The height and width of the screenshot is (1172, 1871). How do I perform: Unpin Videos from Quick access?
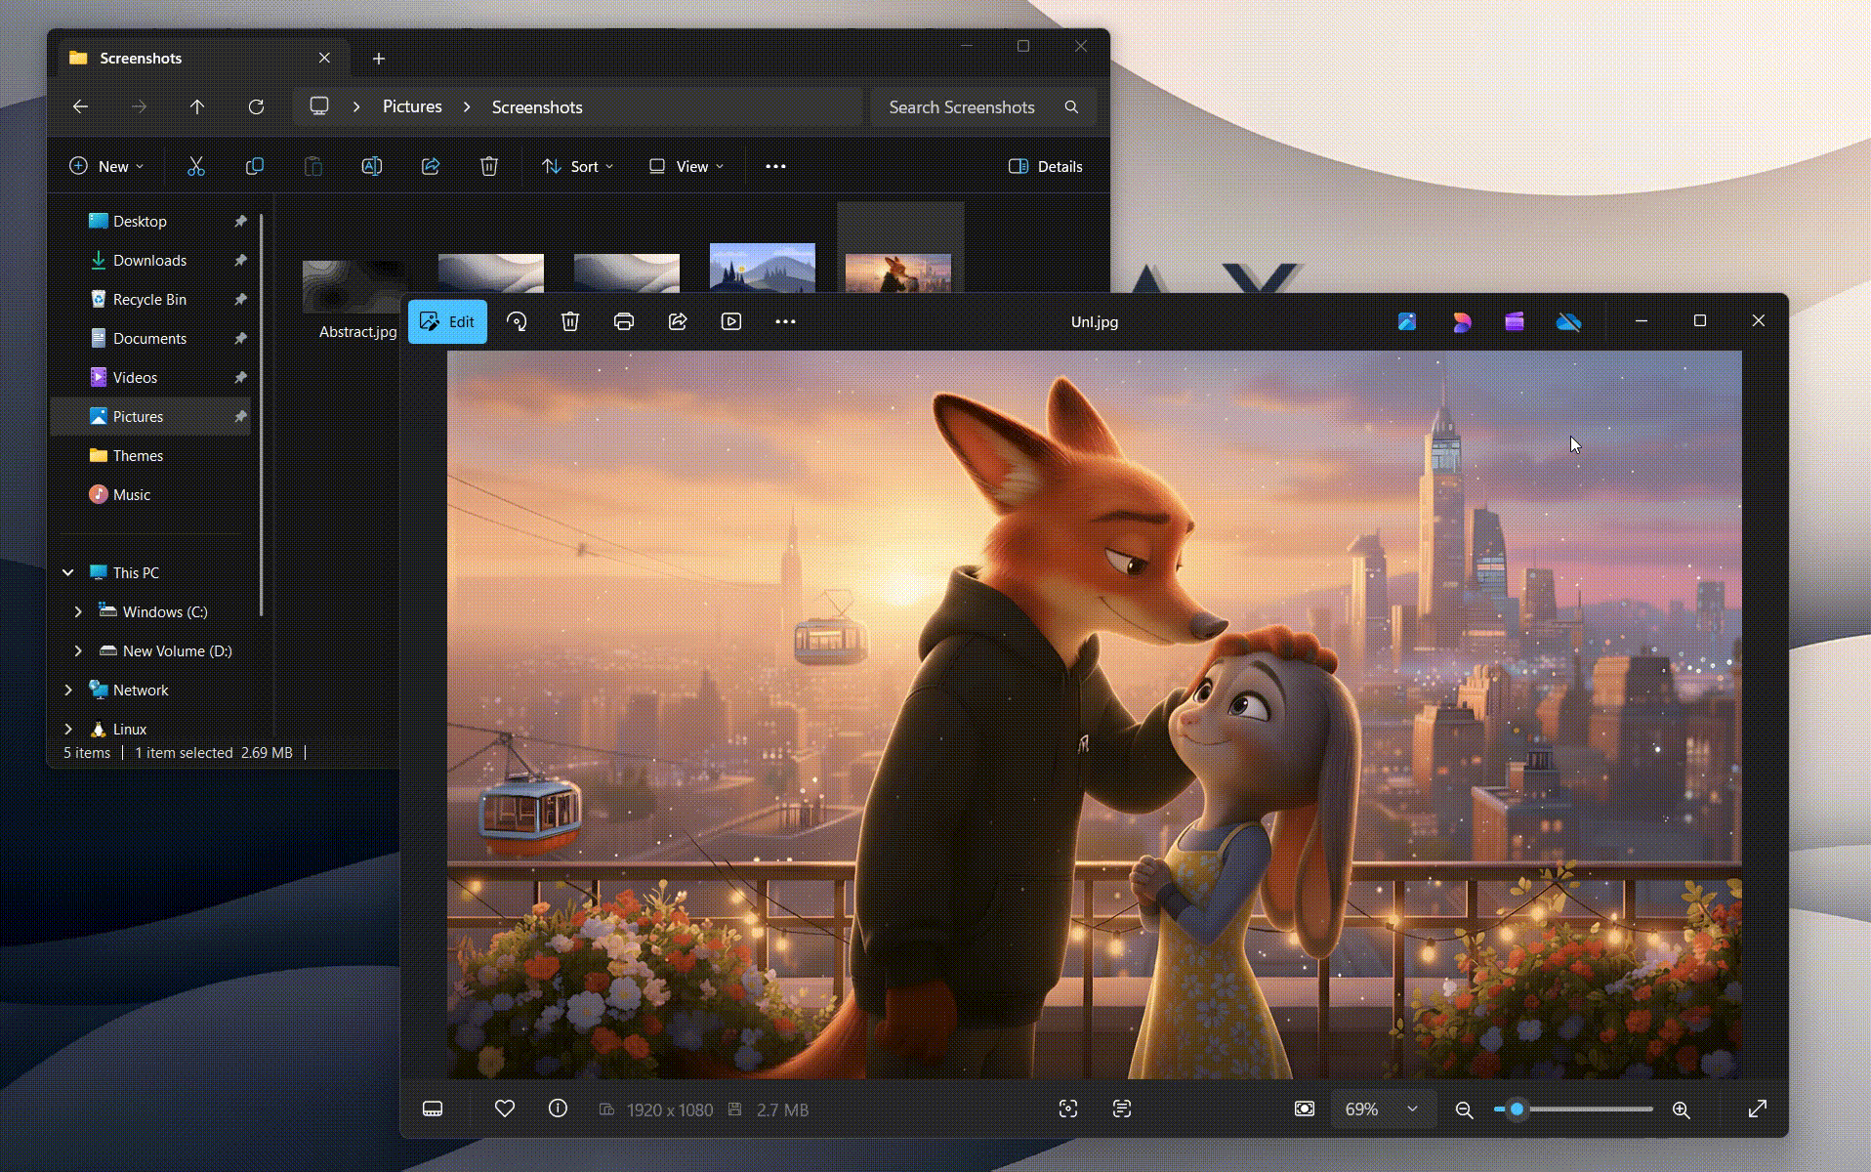240,377
